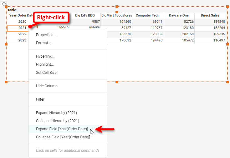Click the 2020 row header cell
The image size is (230, 158).
point(22,22)
